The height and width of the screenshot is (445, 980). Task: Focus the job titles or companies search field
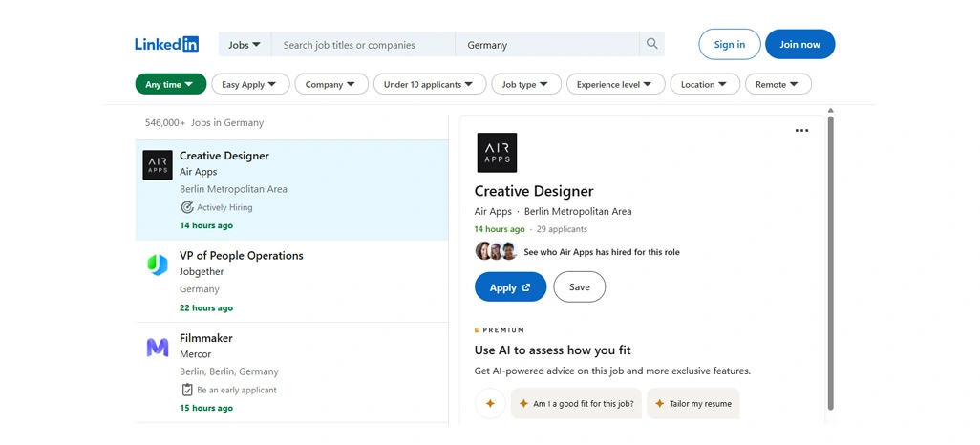(364, 45)
